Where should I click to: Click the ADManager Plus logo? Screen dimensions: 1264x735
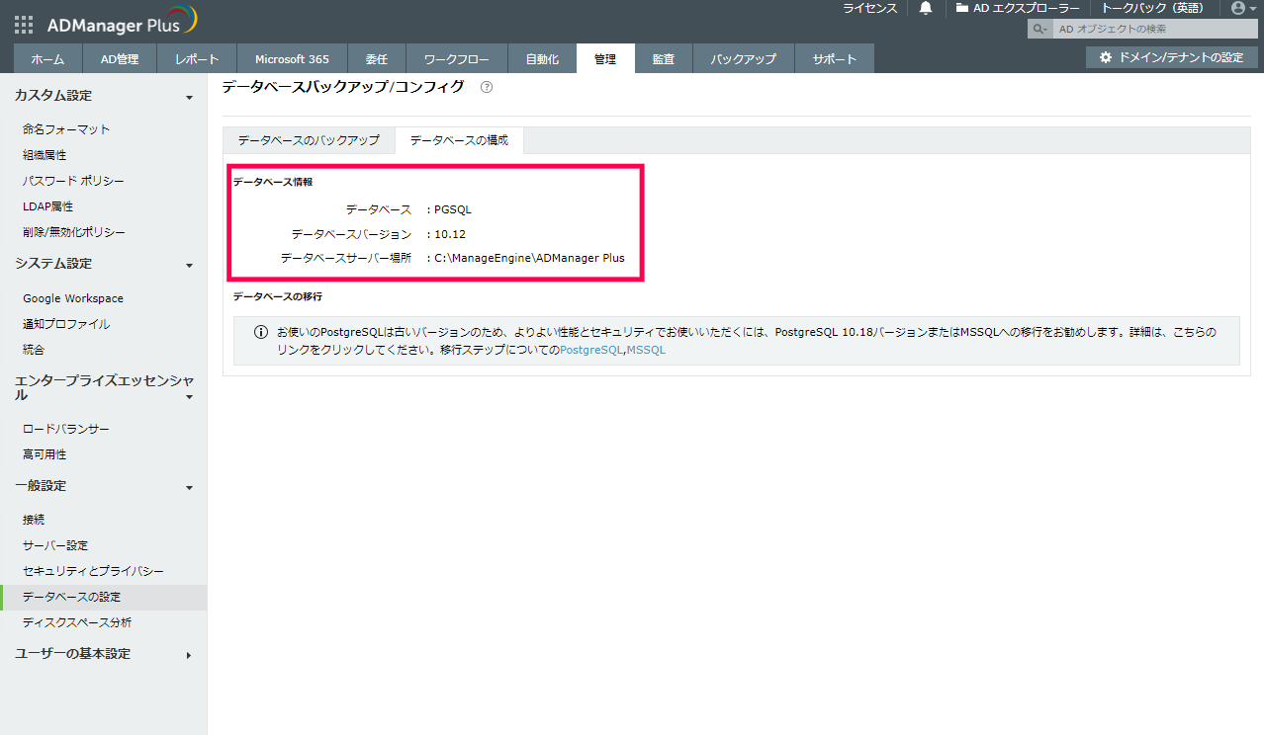click(122, 21)
